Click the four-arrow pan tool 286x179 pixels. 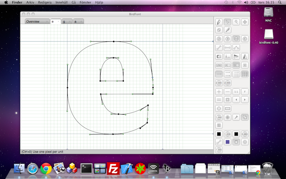pyautogui.click(x=245, y=22)
